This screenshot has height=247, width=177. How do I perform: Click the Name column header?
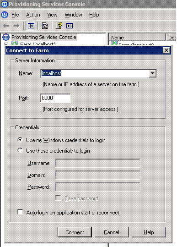tap(137, 38)
